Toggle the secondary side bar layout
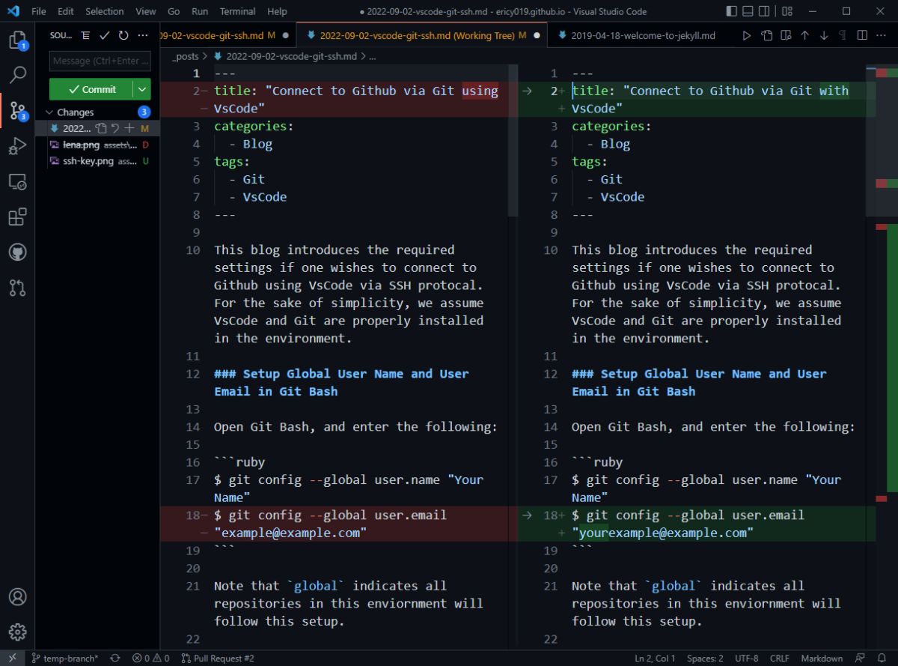The image size is (898, 666). pos(765,11)
